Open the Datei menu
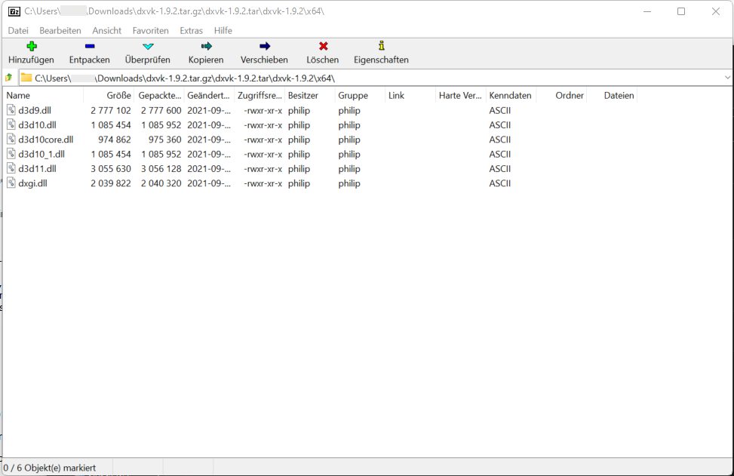This screenshot has width=734, height=476. (x=18, y=30)
